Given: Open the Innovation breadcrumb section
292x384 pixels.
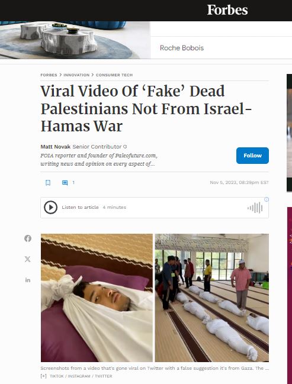Looking at the screenshot, I should (x=76, y=75).
